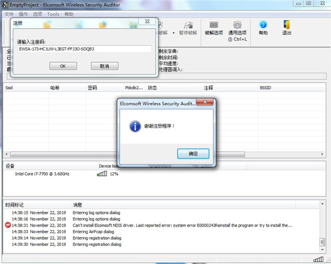Click 确定 in the thank-you dialog
Viewport: 331px width, 264px height.
click(193, 153)
